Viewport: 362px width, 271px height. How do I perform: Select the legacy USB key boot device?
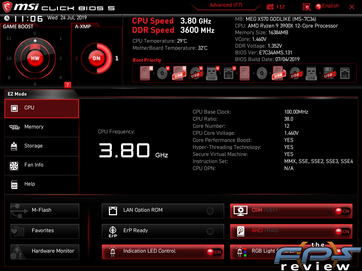[311, 73]
